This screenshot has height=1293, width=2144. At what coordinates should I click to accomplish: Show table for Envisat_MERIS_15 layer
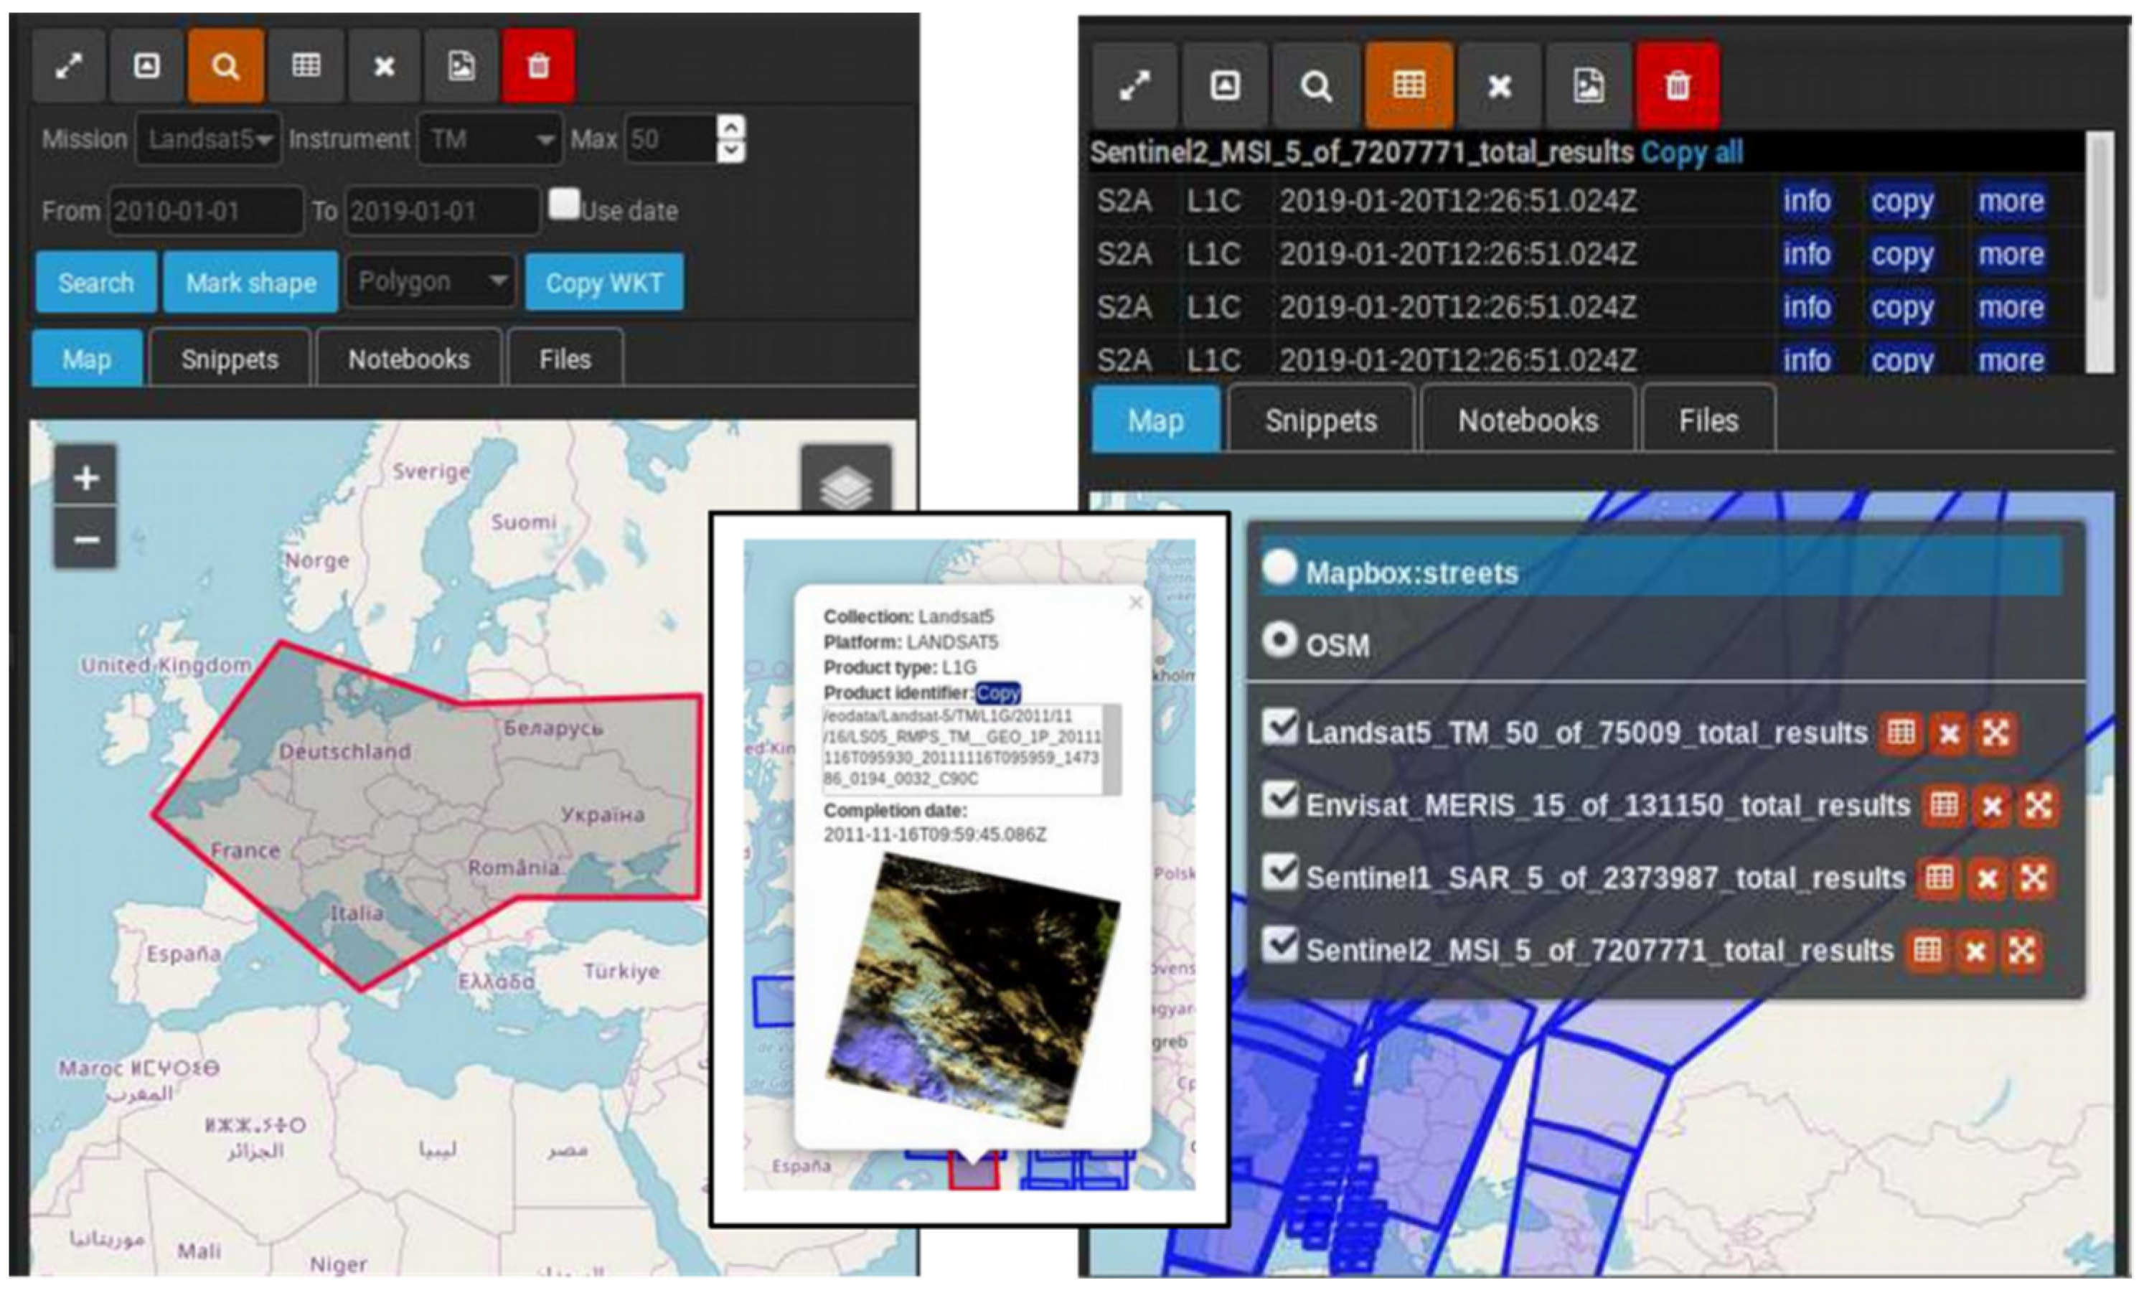click(x=1944, y=806)
